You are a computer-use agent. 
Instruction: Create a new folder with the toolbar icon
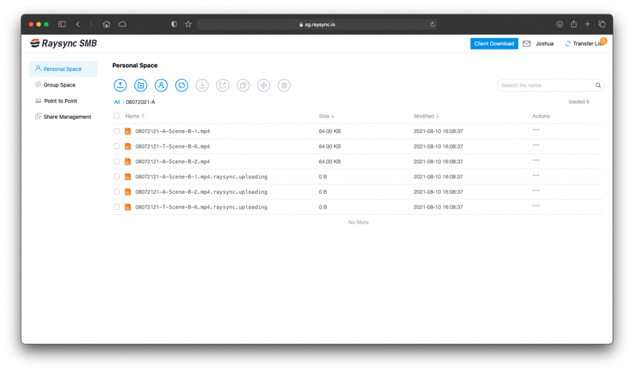pos(141,85)
